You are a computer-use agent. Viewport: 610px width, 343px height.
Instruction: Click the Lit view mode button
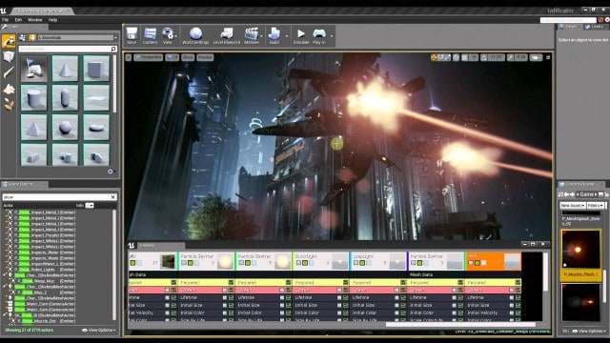tap(172, 57)
